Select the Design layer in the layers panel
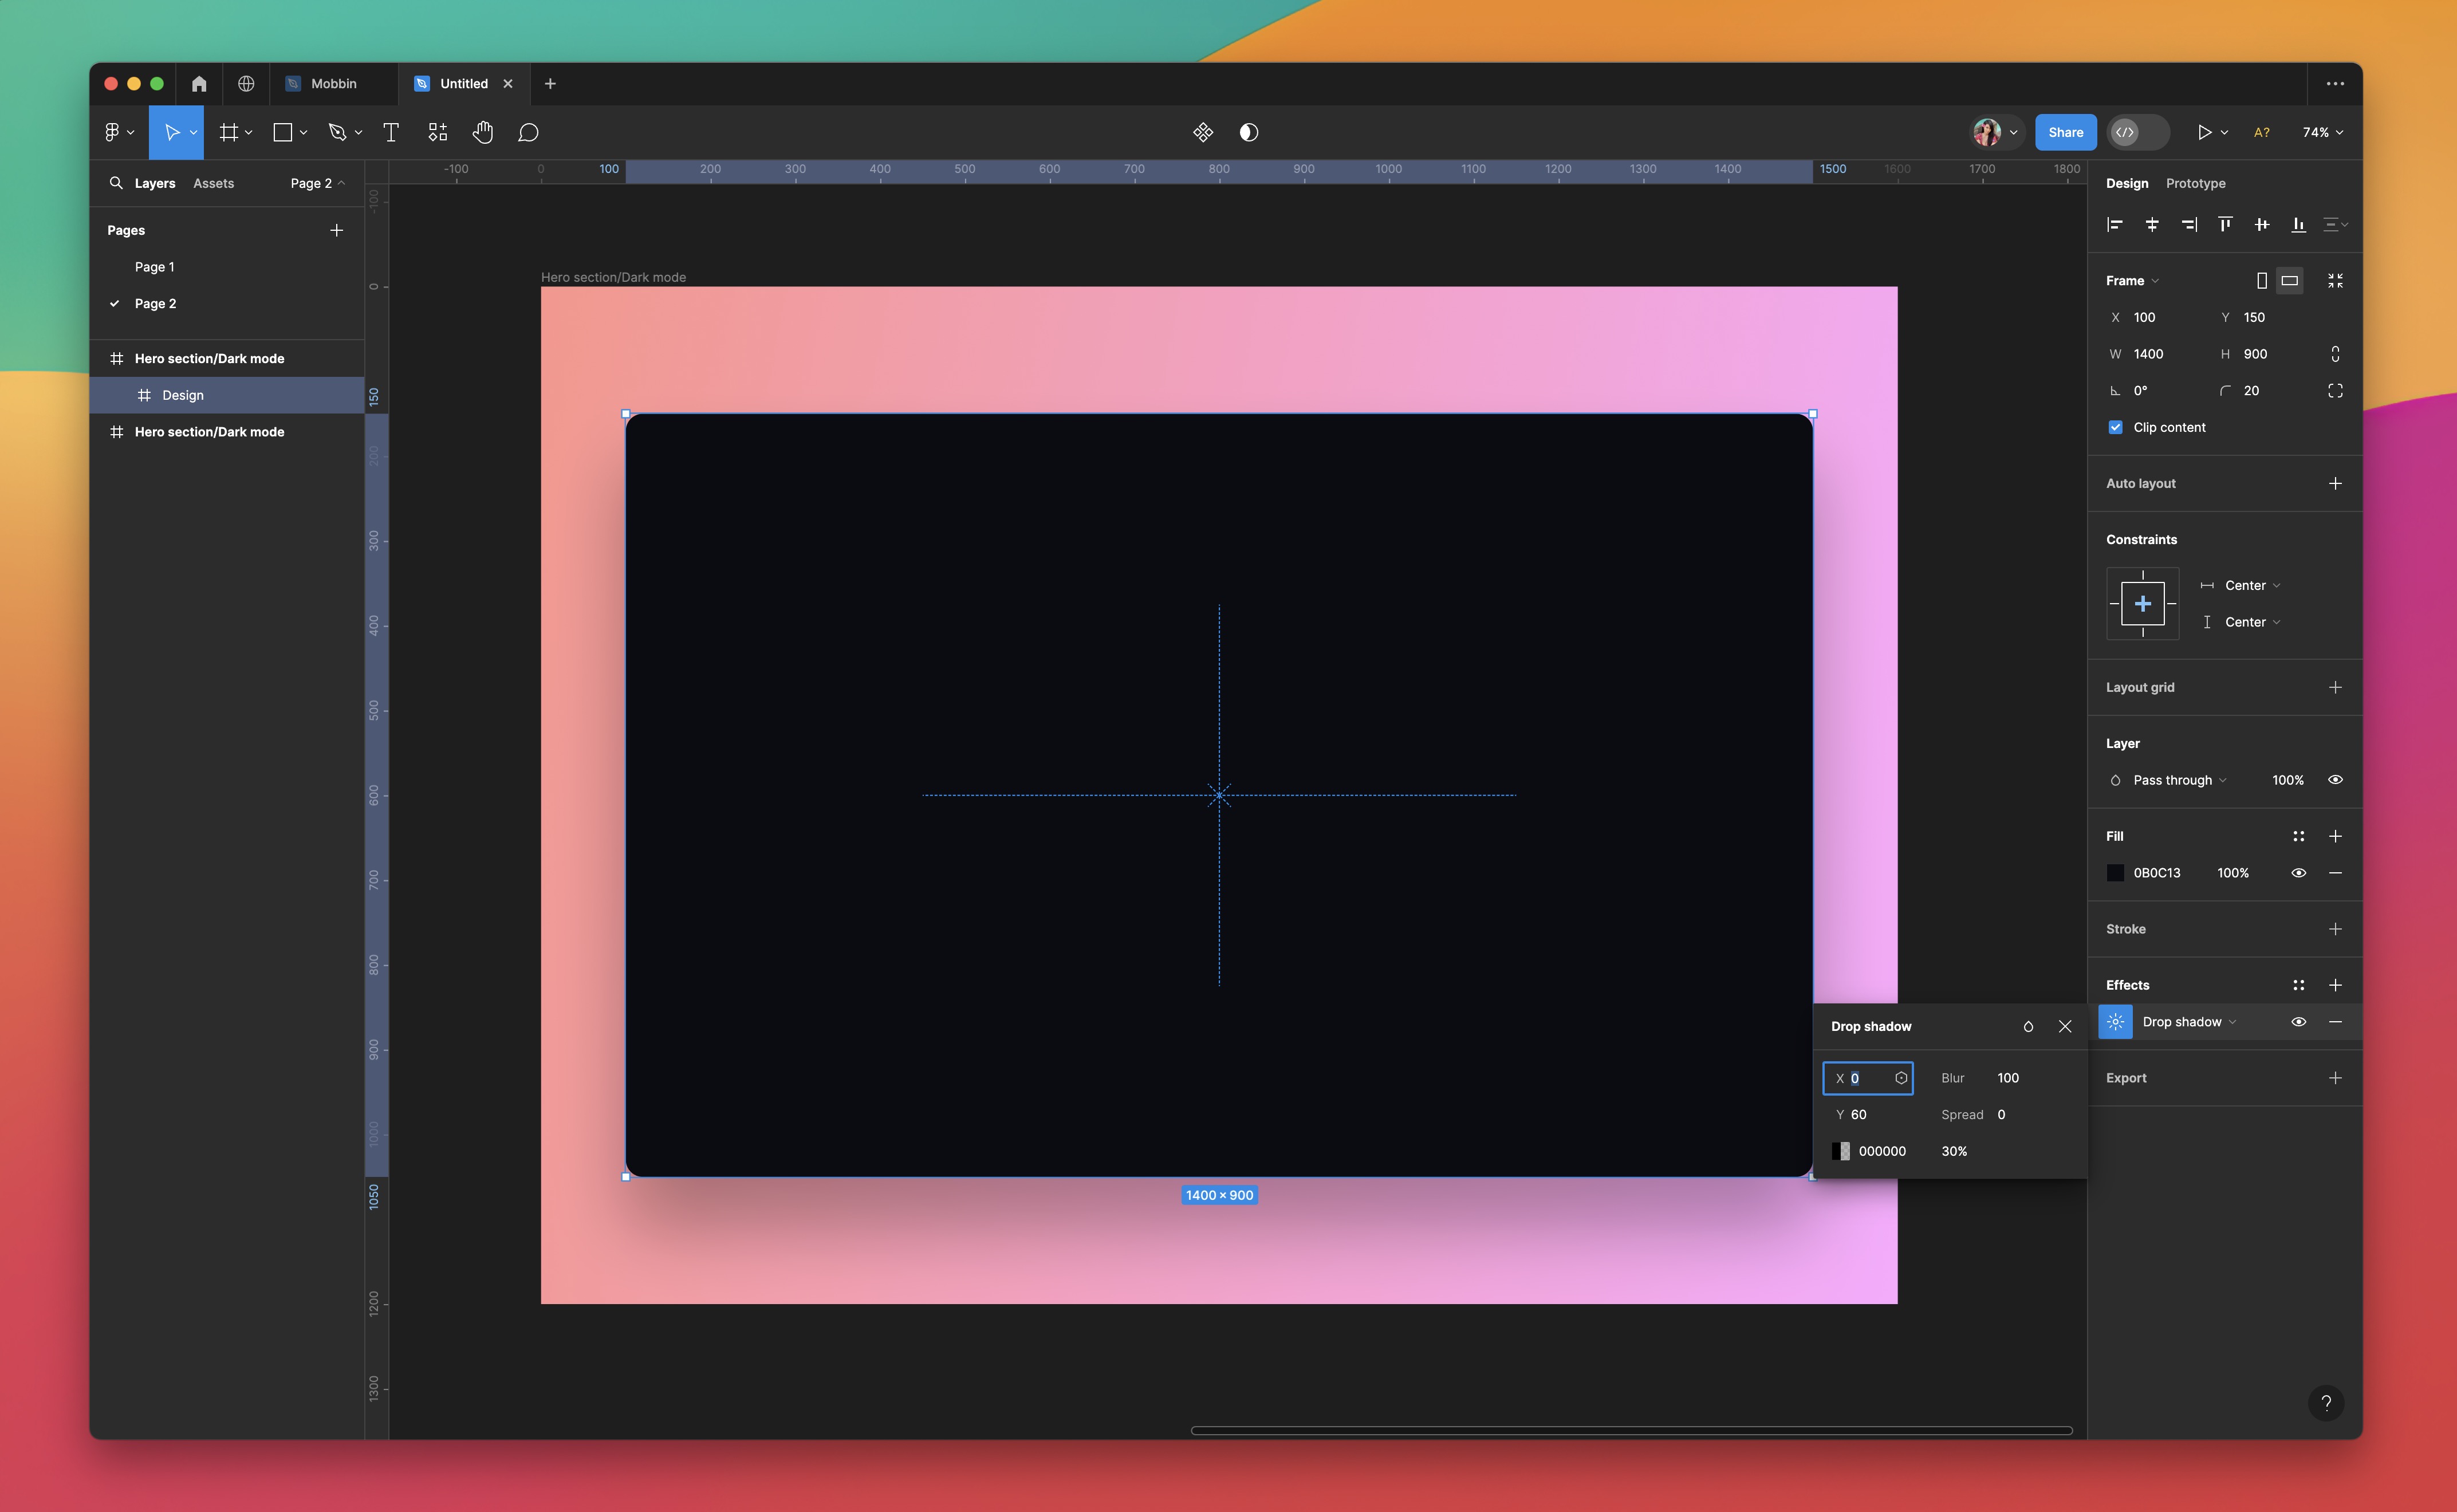The width and height of the screenshot is (2457, 1512). pyautogui.click(x=183, y=394)
